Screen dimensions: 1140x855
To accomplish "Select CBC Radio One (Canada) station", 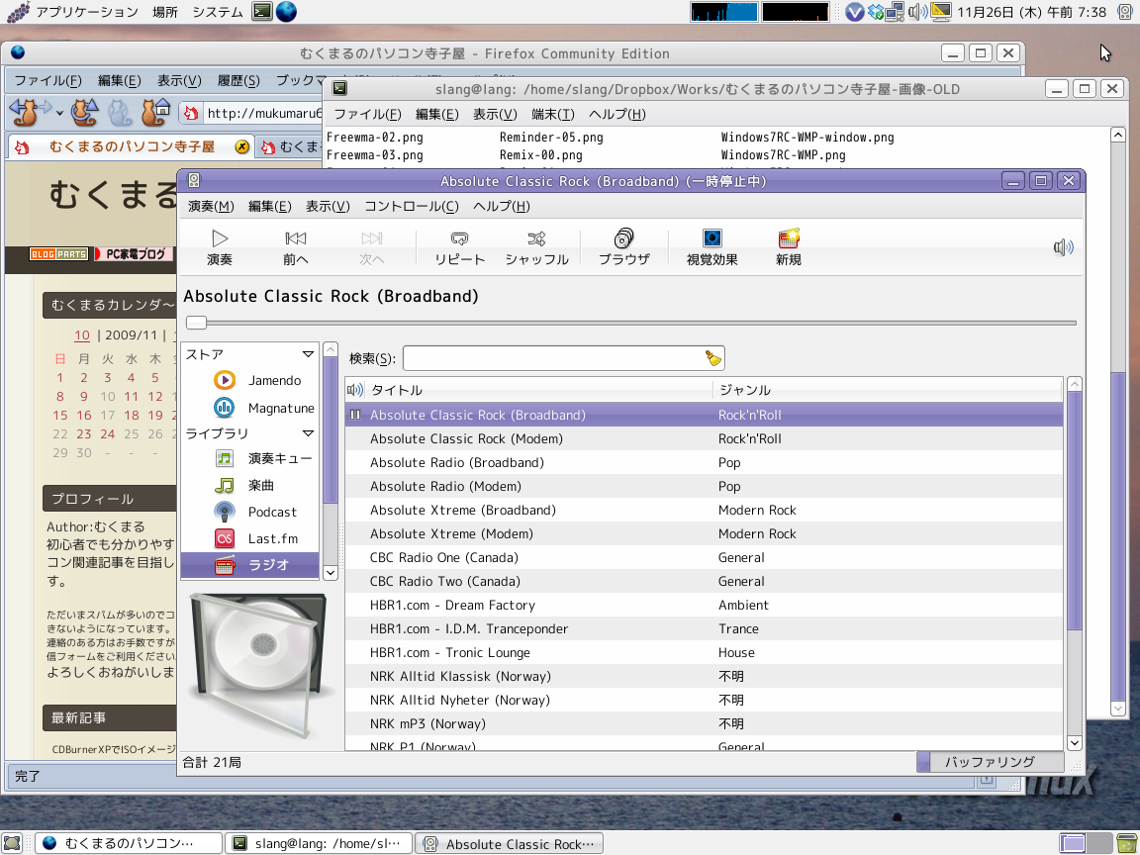I will pyautogui.click(x=704, y=558).
